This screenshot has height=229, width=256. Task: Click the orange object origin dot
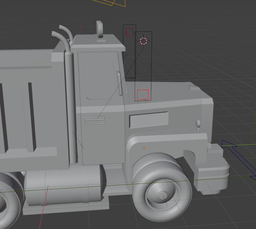[x=144, y=148]
